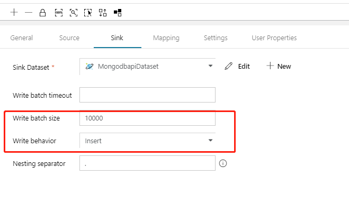Image resolution: width=349 pixels, height=204 pixels.
Task: Open the User Properties tab
Action: coord(274,38)
